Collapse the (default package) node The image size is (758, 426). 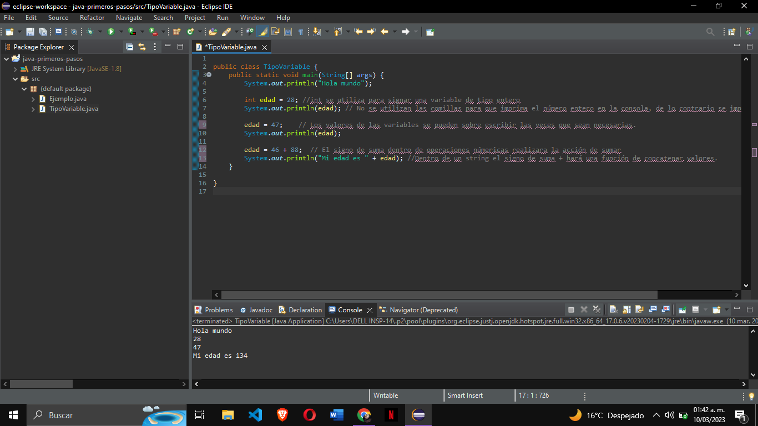coord(24,89)
